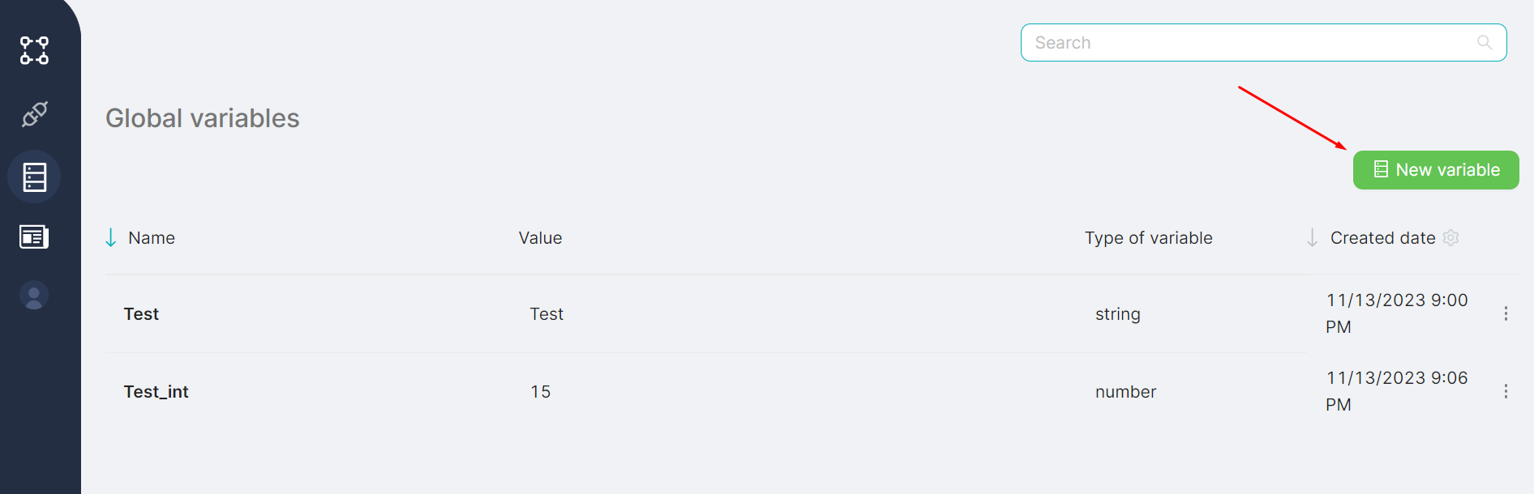The height and width of the screenshot is (494, 1534).
Task: Click the Type of variable header
Action: coord(1148,238)
